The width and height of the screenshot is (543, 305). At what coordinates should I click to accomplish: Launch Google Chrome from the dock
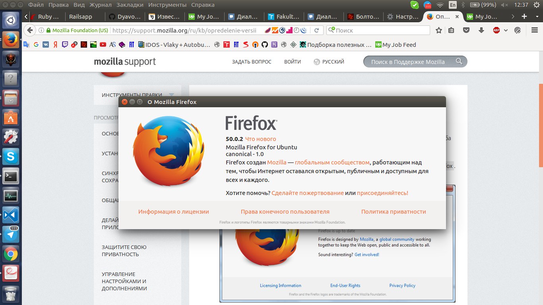(x=11, y=254)
